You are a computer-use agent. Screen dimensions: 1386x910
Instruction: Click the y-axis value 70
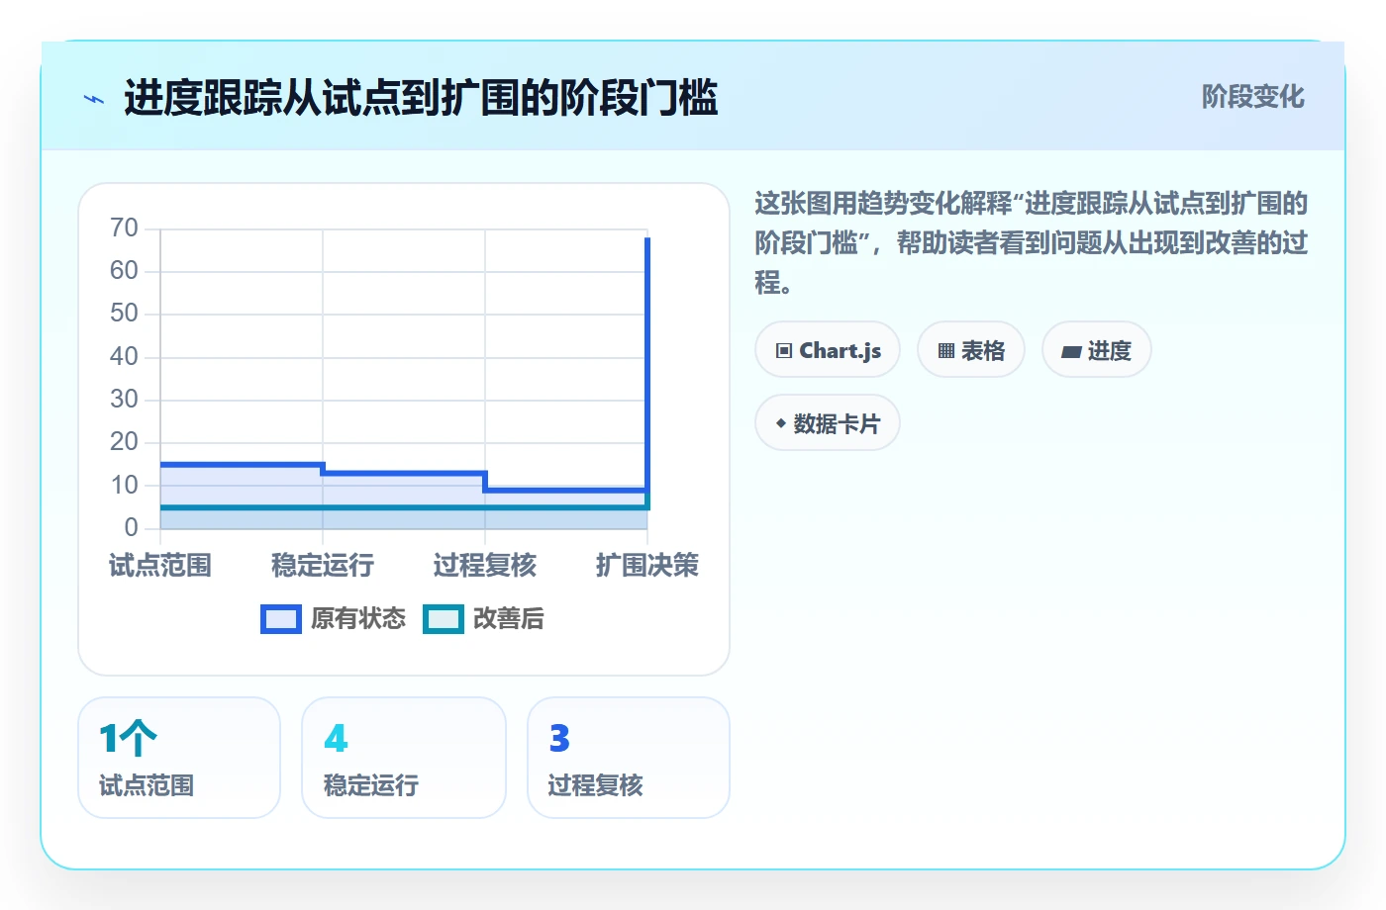coord(124,227)
